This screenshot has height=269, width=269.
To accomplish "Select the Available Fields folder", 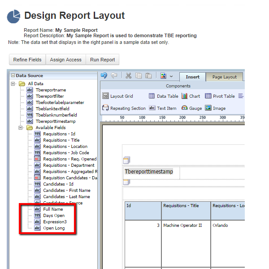I will point(46,128).
